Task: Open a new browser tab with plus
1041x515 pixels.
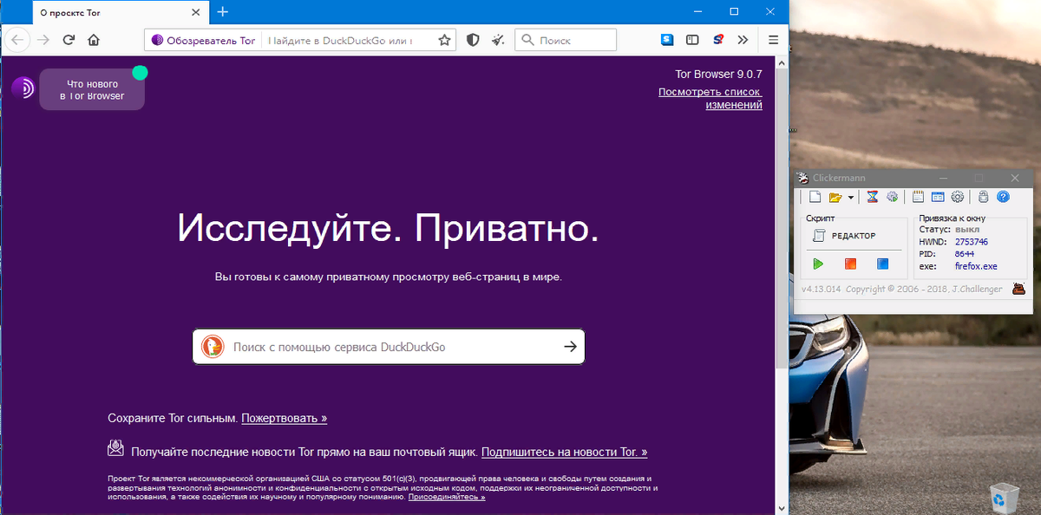Action: 223,12
